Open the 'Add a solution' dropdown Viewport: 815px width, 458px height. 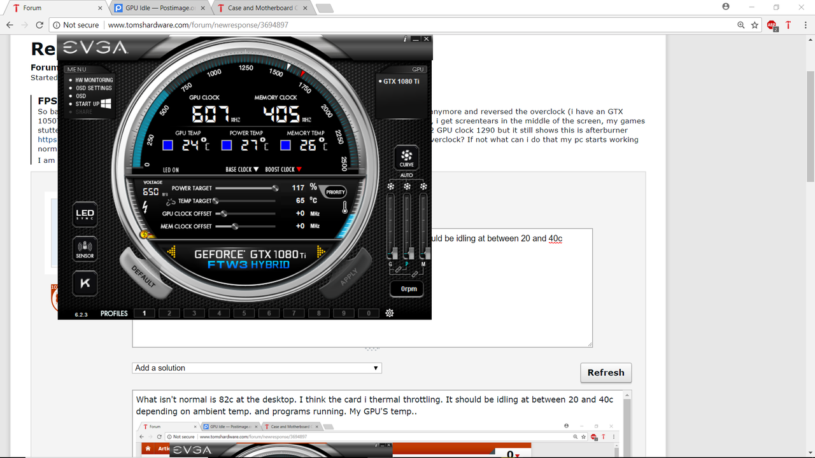coord(257,368)
